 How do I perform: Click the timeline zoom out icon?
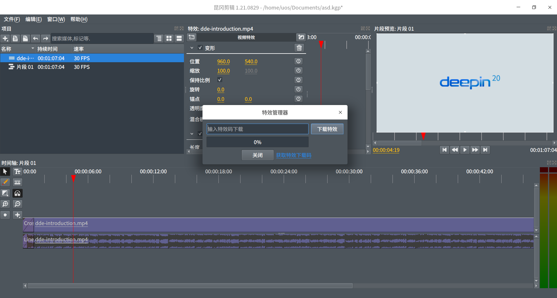pos(17,204)
